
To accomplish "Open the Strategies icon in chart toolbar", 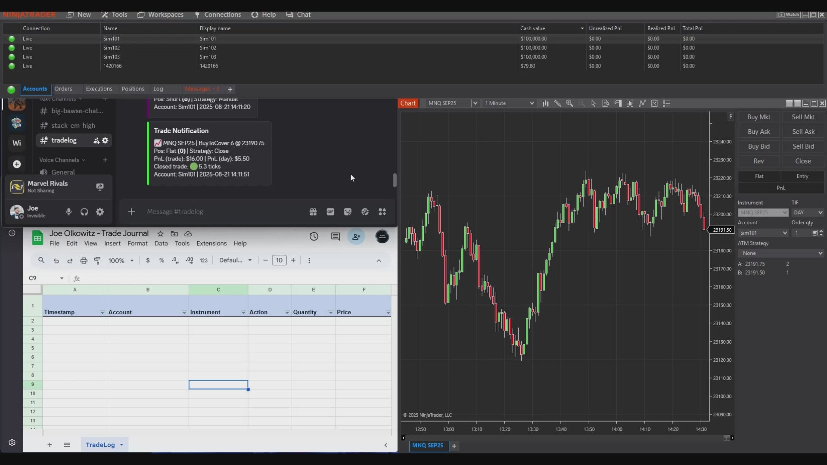I will [x=642, y=103].
